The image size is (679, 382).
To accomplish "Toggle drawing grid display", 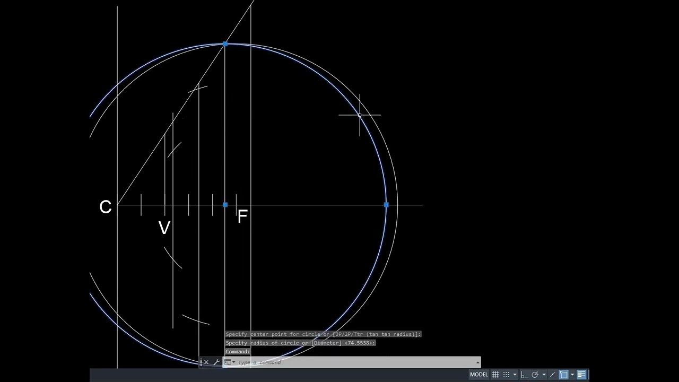I will click(495, 375).
